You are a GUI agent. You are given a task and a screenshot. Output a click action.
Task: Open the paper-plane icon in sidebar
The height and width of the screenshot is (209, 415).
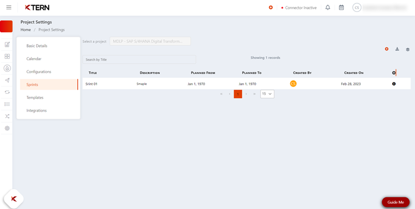pos(7,80)
